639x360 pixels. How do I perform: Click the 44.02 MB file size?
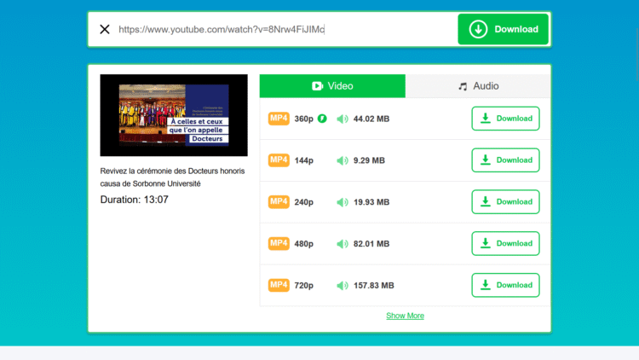(x=371, y=119)
